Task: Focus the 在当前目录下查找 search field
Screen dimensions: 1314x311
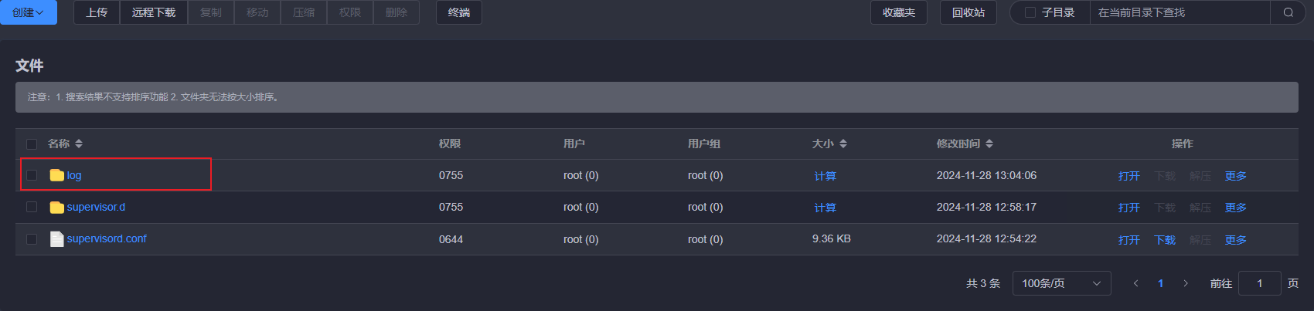Action: tap(1180, 12)
